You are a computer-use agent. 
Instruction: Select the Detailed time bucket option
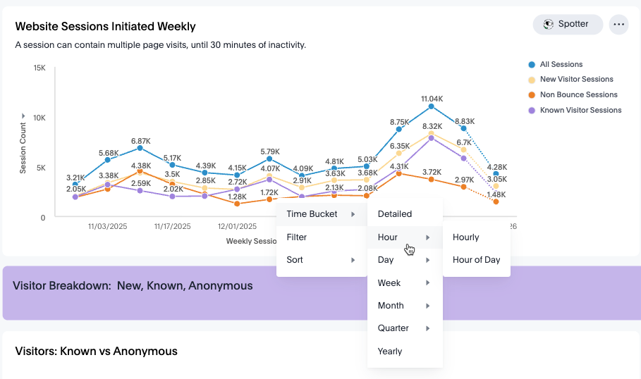tap(405, 214)
